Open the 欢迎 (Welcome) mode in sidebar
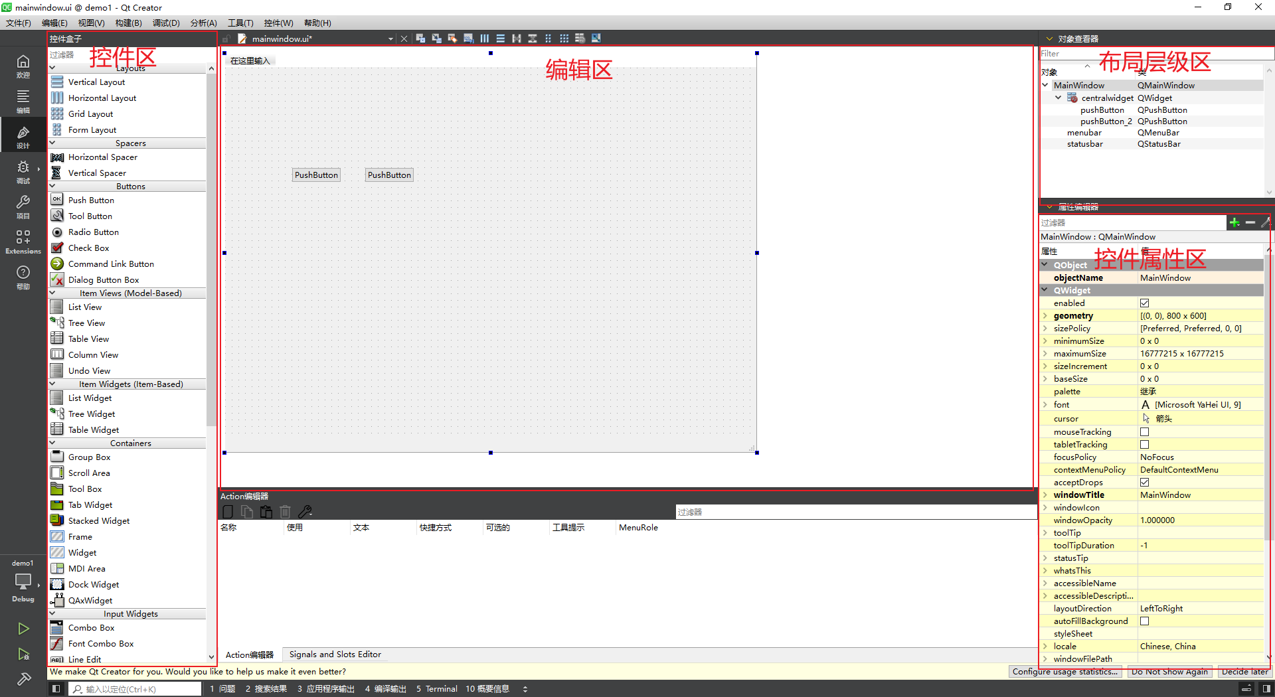The image size is (1275, 697). pos(23,66)
